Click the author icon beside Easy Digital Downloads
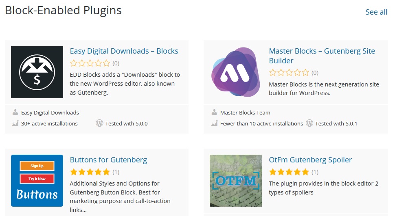 (15, 112)
